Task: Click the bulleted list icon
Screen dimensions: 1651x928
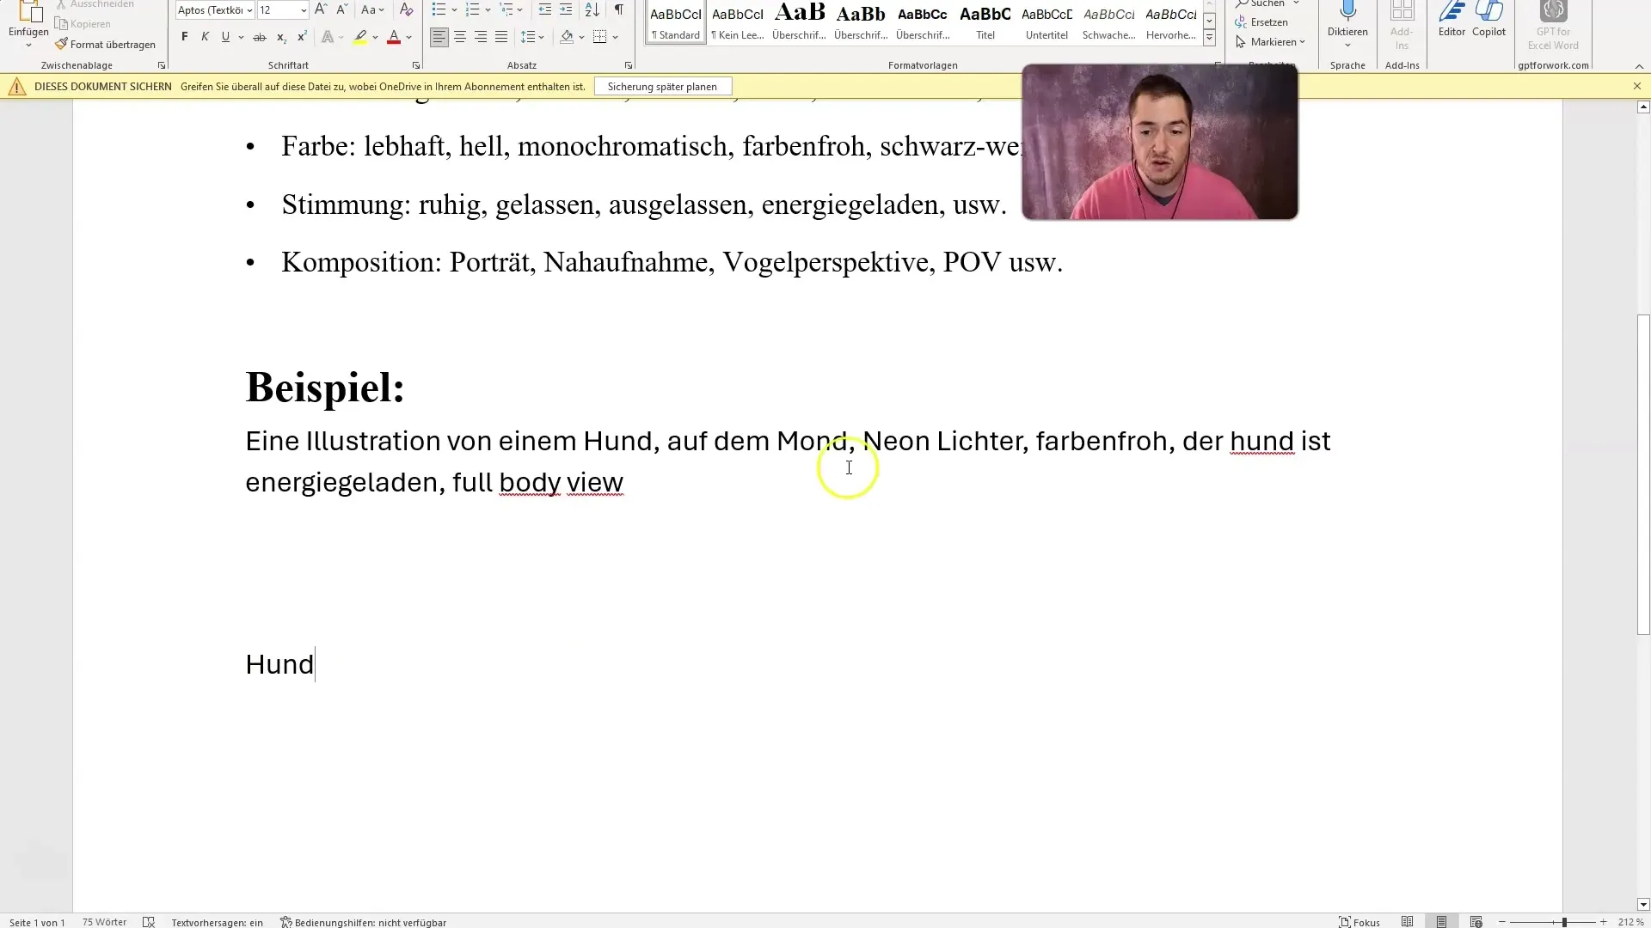Action: pos(439,10)
